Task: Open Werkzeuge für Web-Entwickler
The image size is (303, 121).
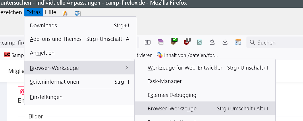Action: 185,68
